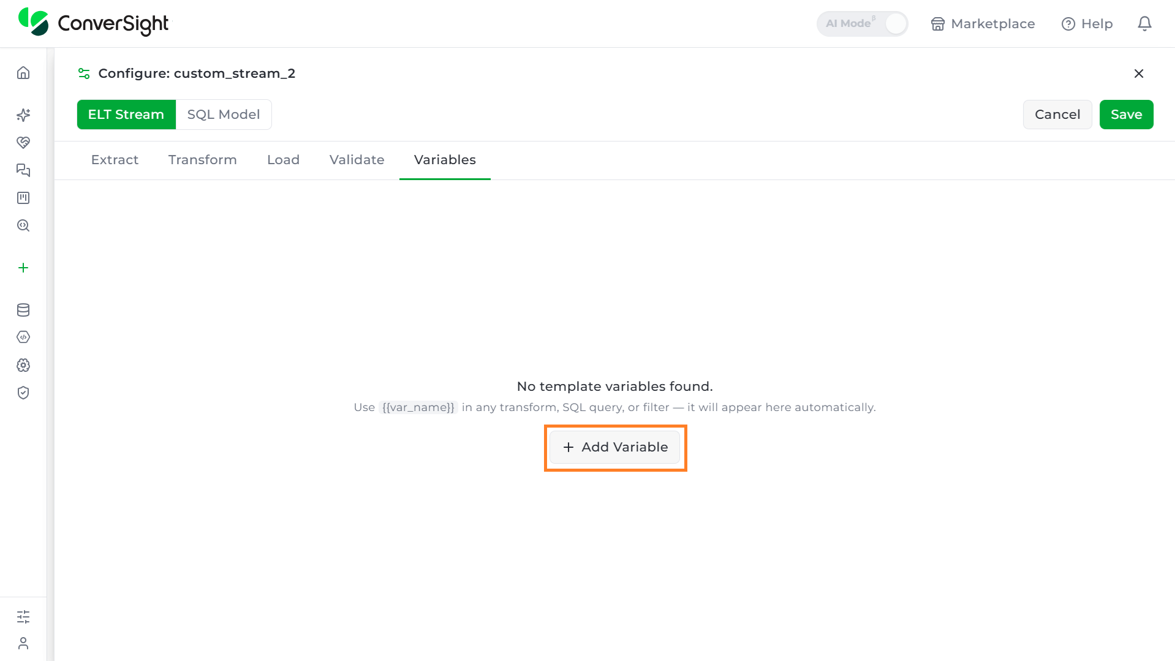Switch to the Validate tab
This screenshot has height=661, width=1175.
[357, 160]
